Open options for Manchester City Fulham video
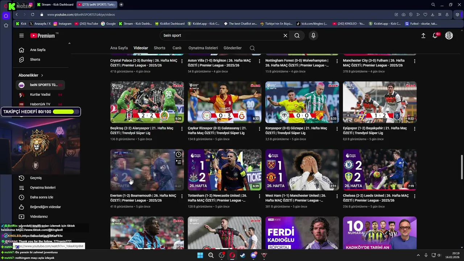 pos(415,61)
